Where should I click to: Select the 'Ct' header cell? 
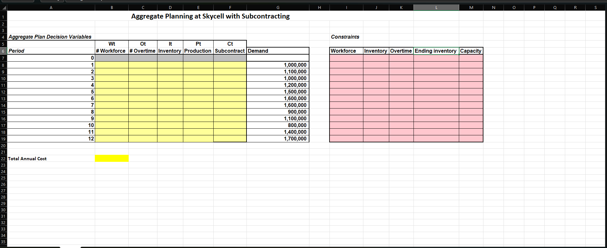pyautogui.click(x=230, y=44)
